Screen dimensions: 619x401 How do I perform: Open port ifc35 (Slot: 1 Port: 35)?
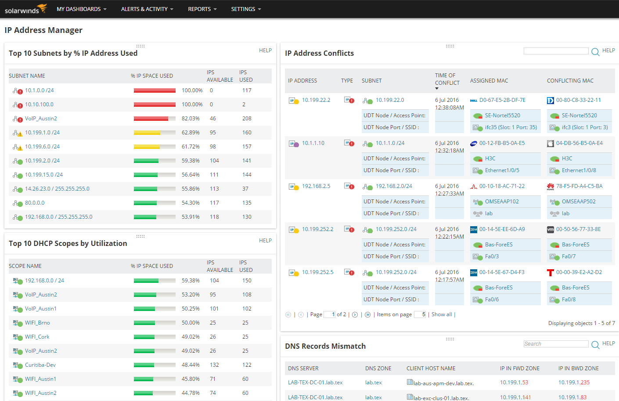(x=511, y=127)
